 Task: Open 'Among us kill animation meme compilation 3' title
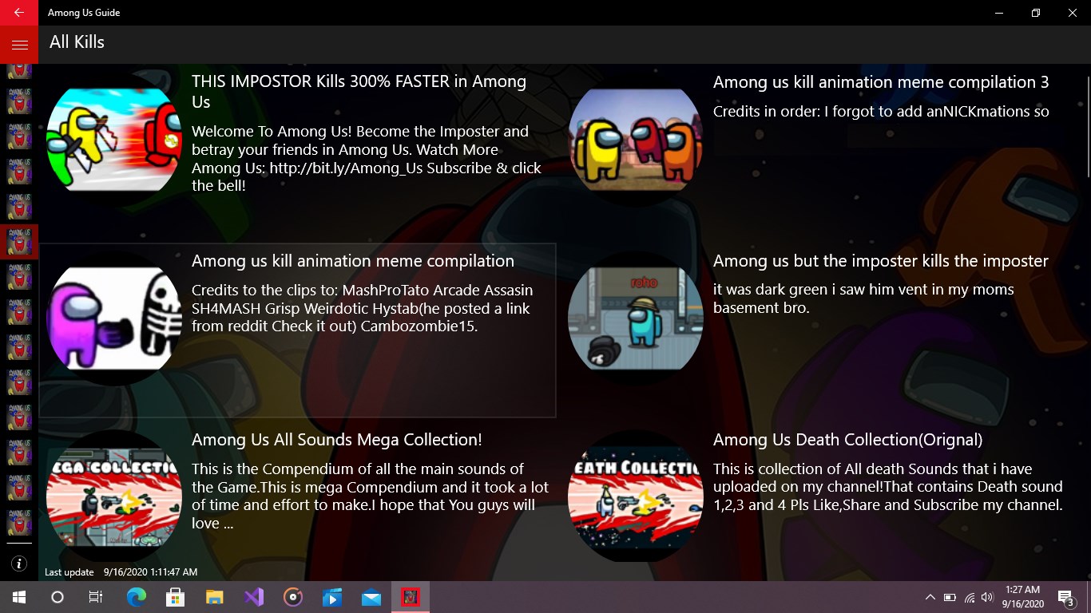coord(881,82)
